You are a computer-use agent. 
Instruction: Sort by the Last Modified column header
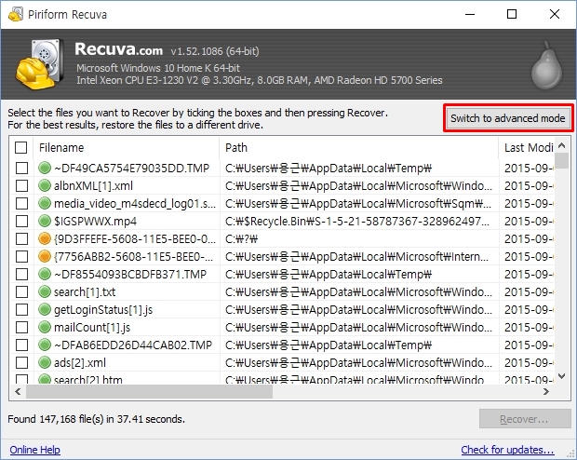pyautogui.click(x=527, y=148)
